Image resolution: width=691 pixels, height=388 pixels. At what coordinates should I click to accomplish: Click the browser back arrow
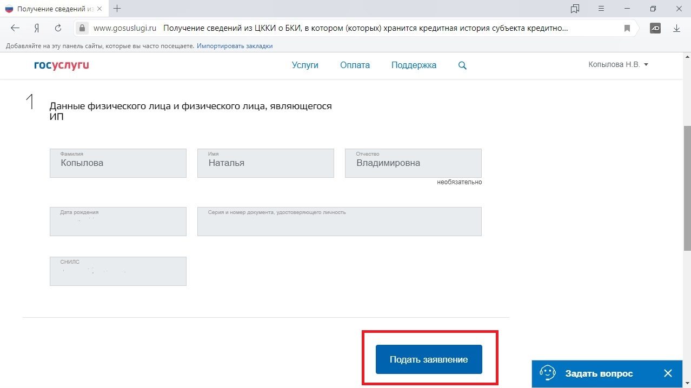(15, 28)
